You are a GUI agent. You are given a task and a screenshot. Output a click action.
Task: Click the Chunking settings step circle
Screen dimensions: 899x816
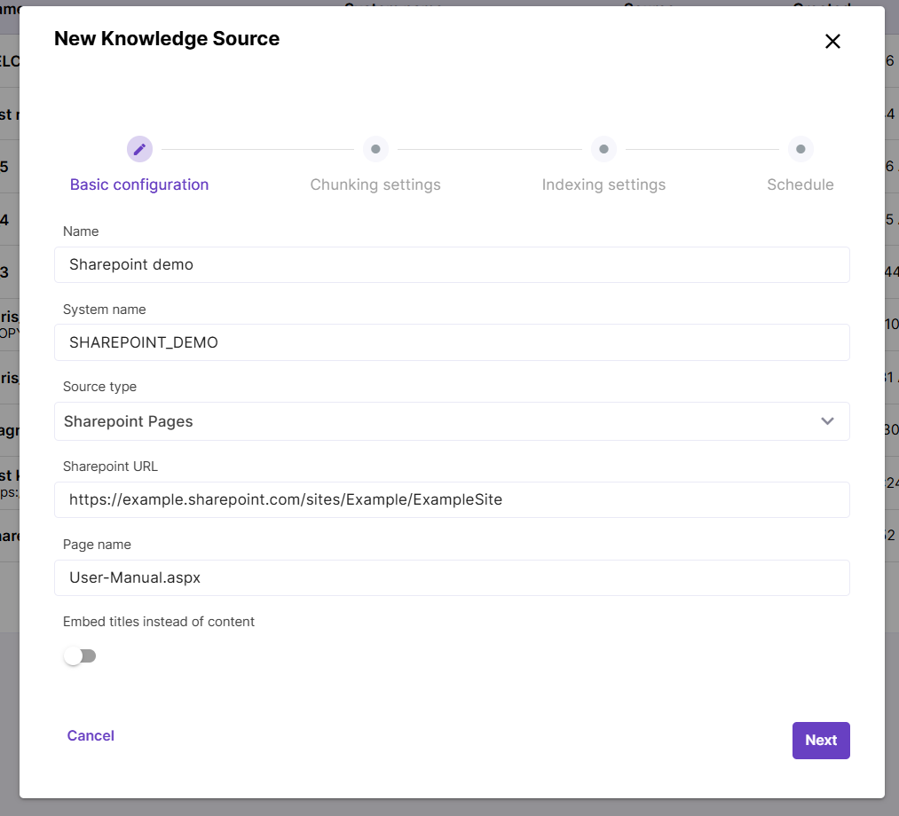click(375, 149)
